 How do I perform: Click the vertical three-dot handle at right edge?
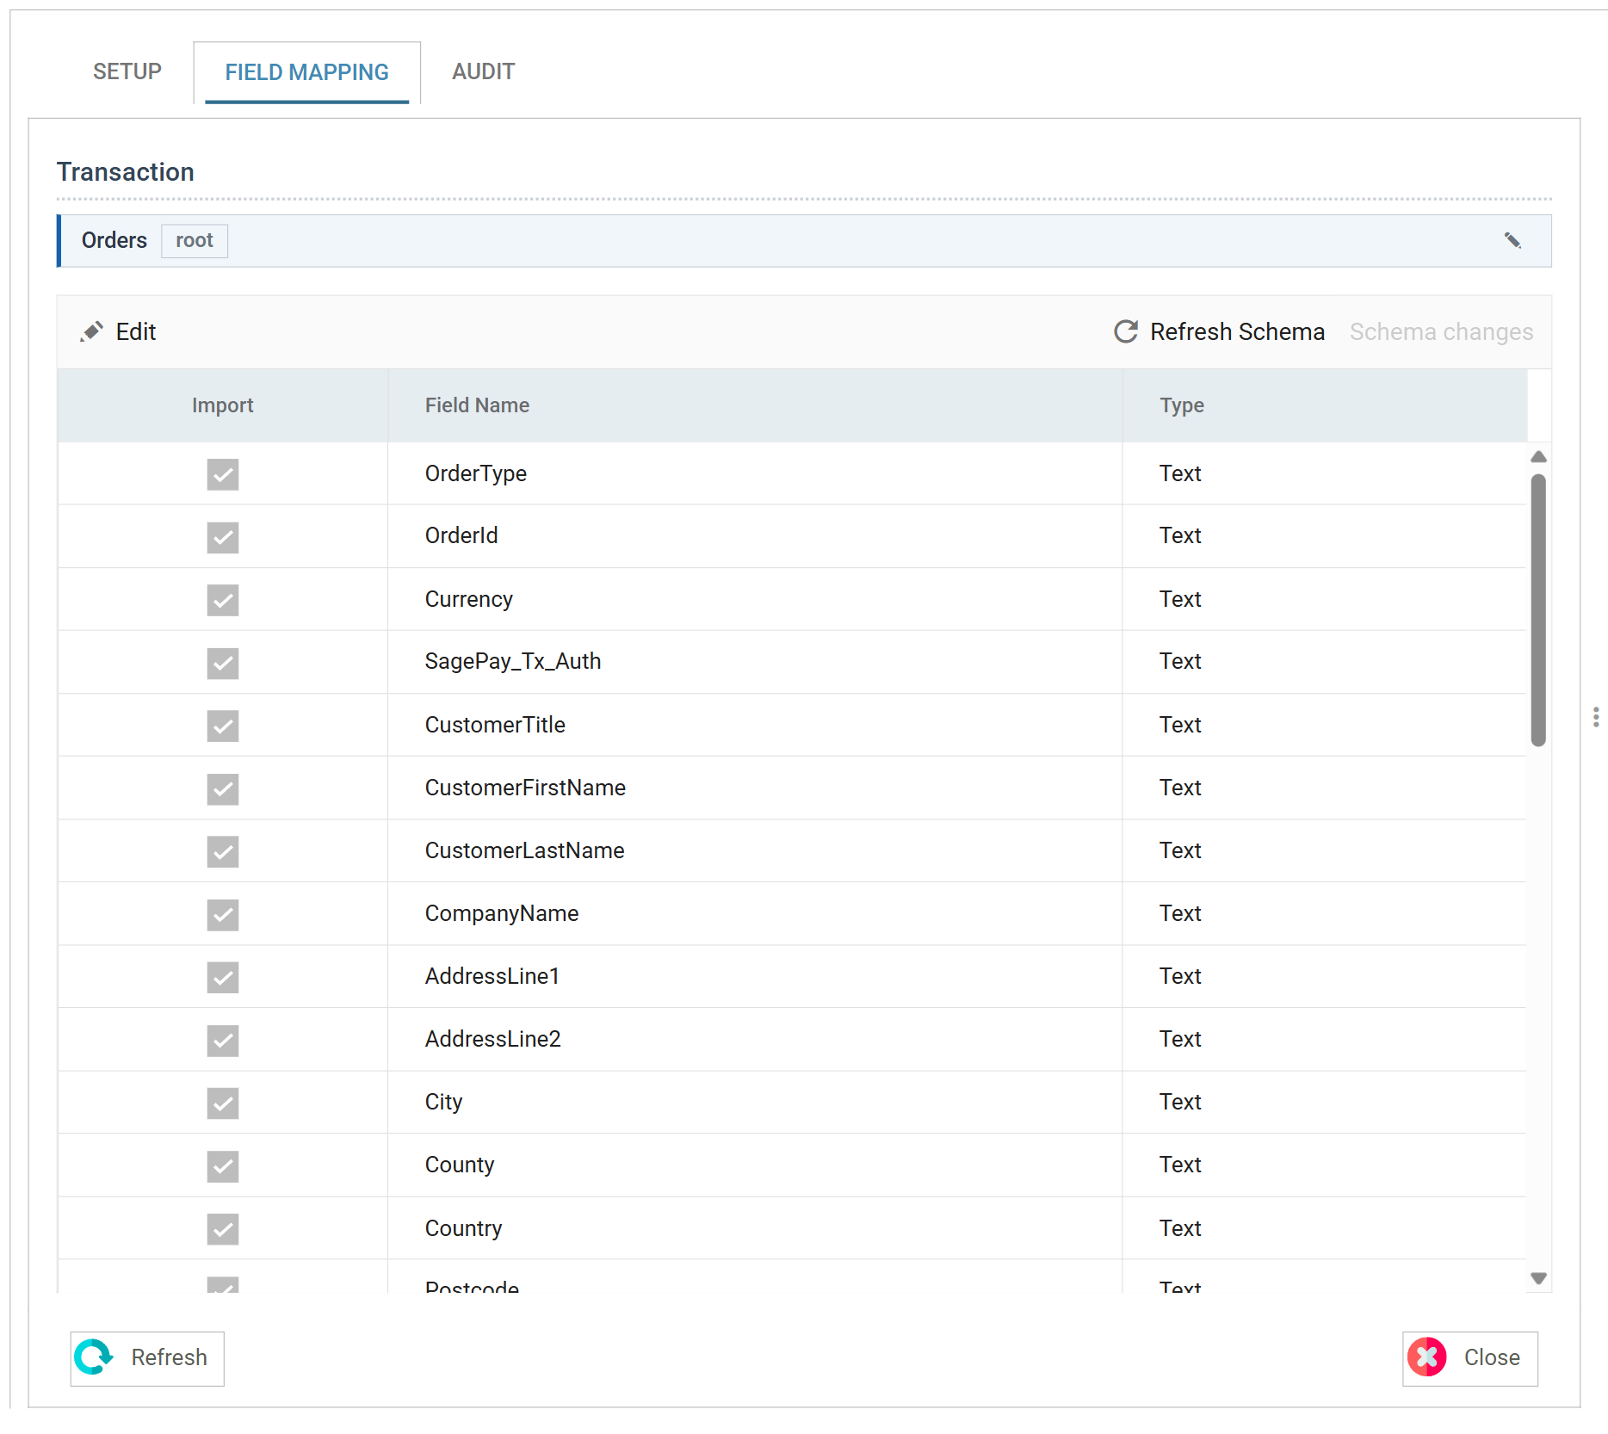(1596, 717)
